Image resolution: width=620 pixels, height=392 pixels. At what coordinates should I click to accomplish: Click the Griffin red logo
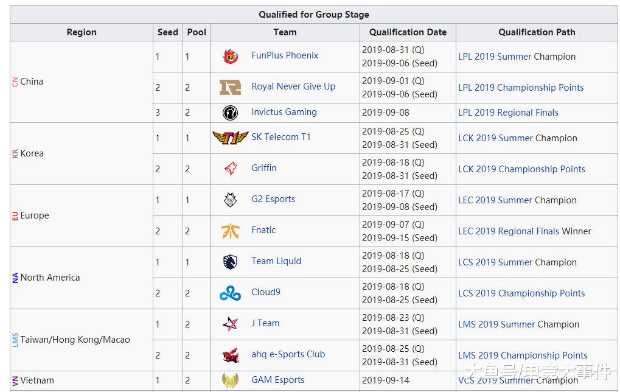tap(231, 169)
